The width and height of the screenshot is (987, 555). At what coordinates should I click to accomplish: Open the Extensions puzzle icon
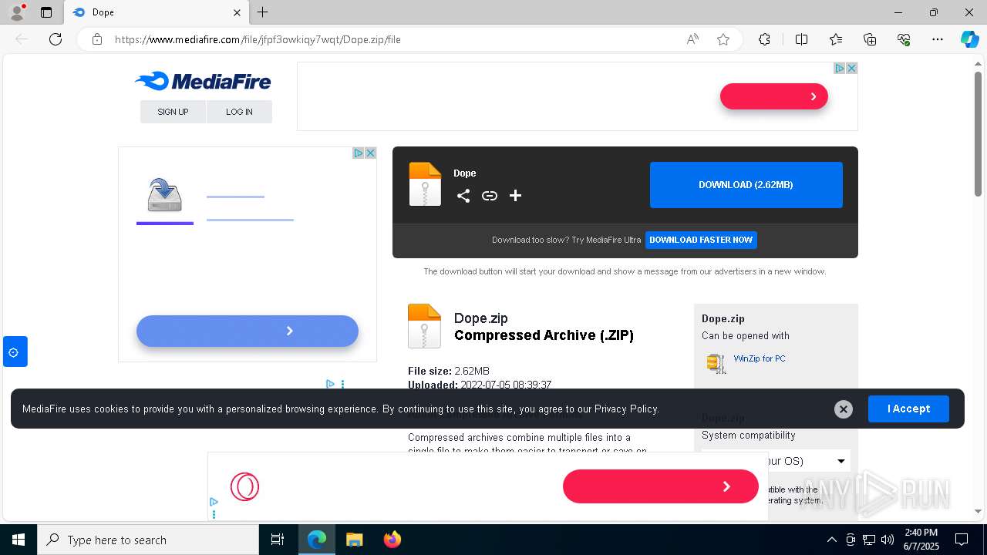tap(764, 39)
